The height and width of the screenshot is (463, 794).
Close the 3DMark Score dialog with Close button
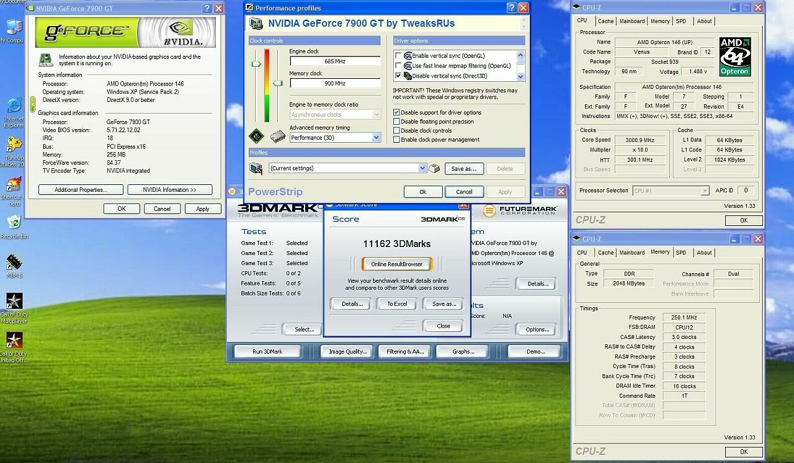[444, 326]
